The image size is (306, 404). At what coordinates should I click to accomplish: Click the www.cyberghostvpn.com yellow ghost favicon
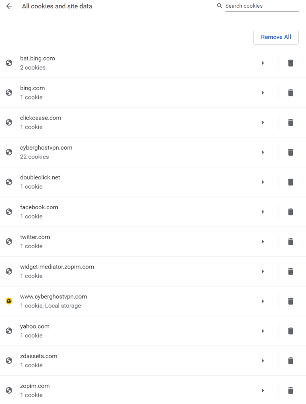pyautogui.click(x=9, y=301)
